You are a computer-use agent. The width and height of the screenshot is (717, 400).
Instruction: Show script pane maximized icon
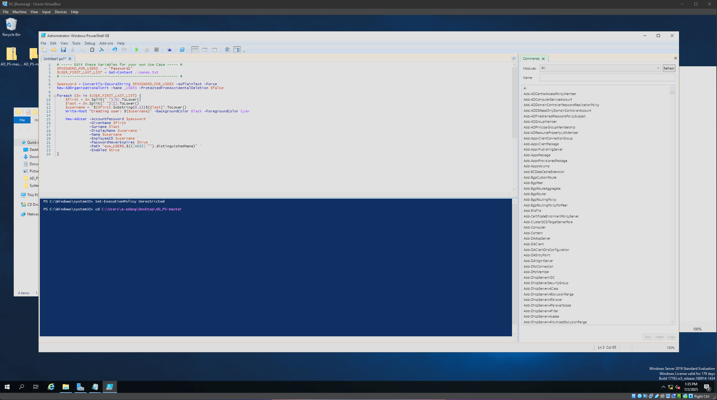(215, 50)
